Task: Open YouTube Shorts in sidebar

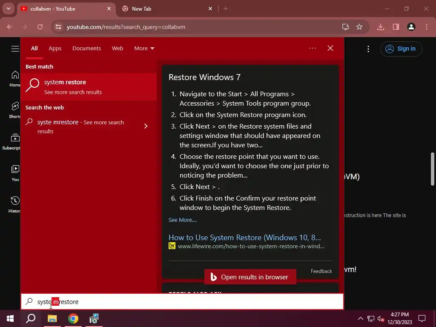Action: tap(14, 110)
